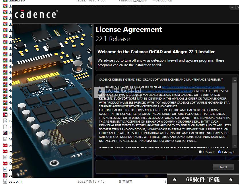
Task: Select the 'LM' application icon in Explorer
Action: click(5, 133)
